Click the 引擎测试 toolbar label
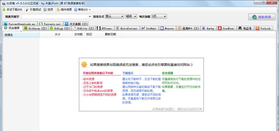 tap(35, 10)
